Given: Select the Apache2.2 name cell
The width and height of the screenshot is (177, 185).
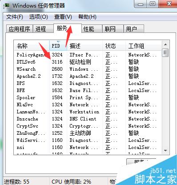Looking at the screenshot, I should pos(28,76).
